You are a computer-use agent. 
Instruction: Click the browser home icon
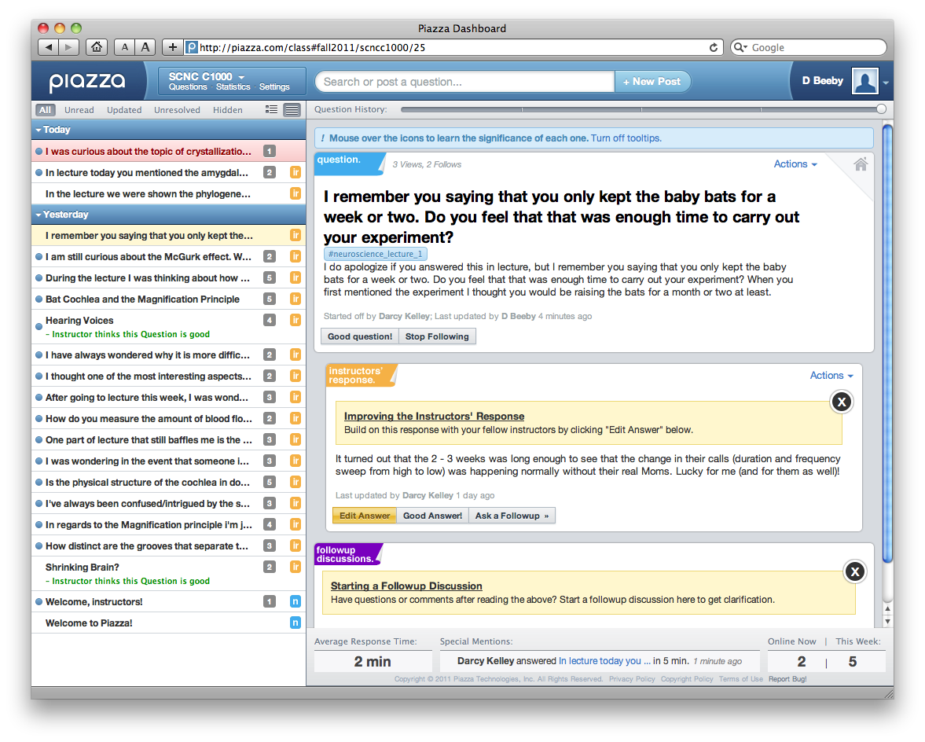97,47
